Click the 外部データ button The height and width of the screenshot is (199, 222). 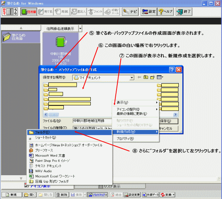(x=151, y=195)
